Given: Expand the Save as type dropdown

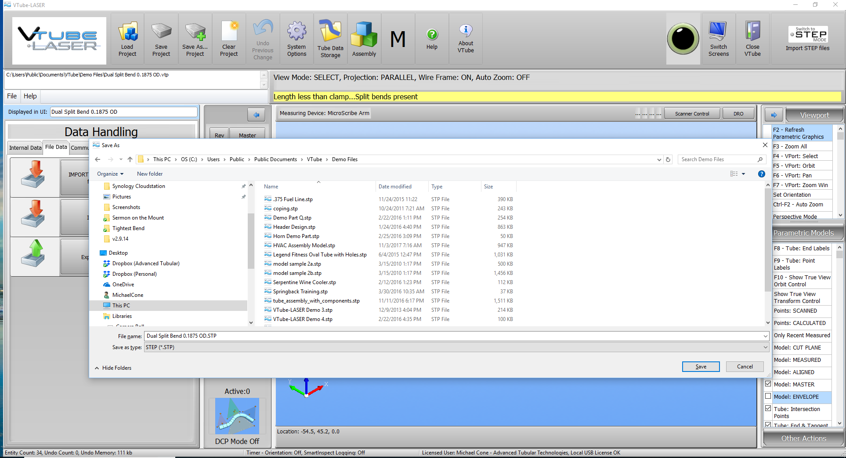Looking at the screenshot, I should coord(766,347).
